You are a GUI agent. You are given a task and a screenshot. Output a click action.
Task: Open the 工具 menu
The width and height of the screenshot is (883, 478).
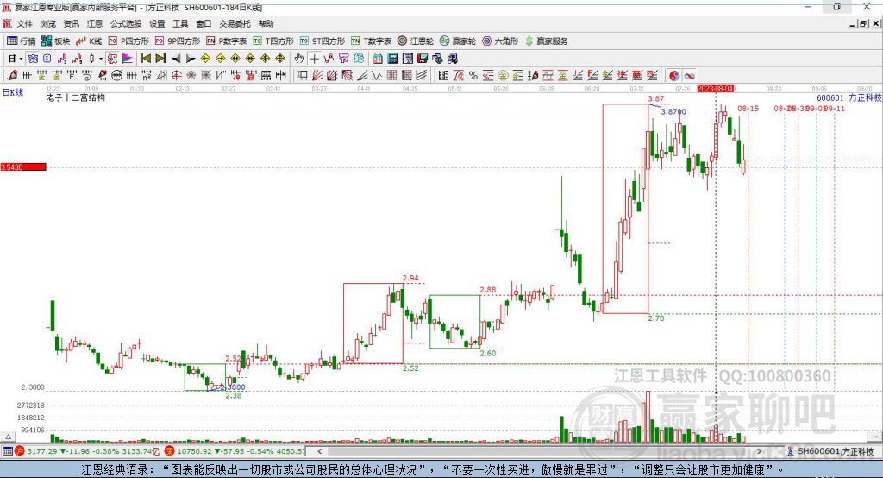coord(180,23)
